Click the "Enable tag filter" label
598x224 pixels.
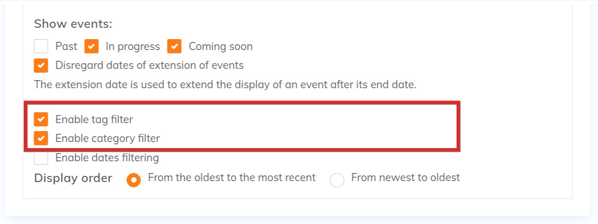click(x=94, y=120)
